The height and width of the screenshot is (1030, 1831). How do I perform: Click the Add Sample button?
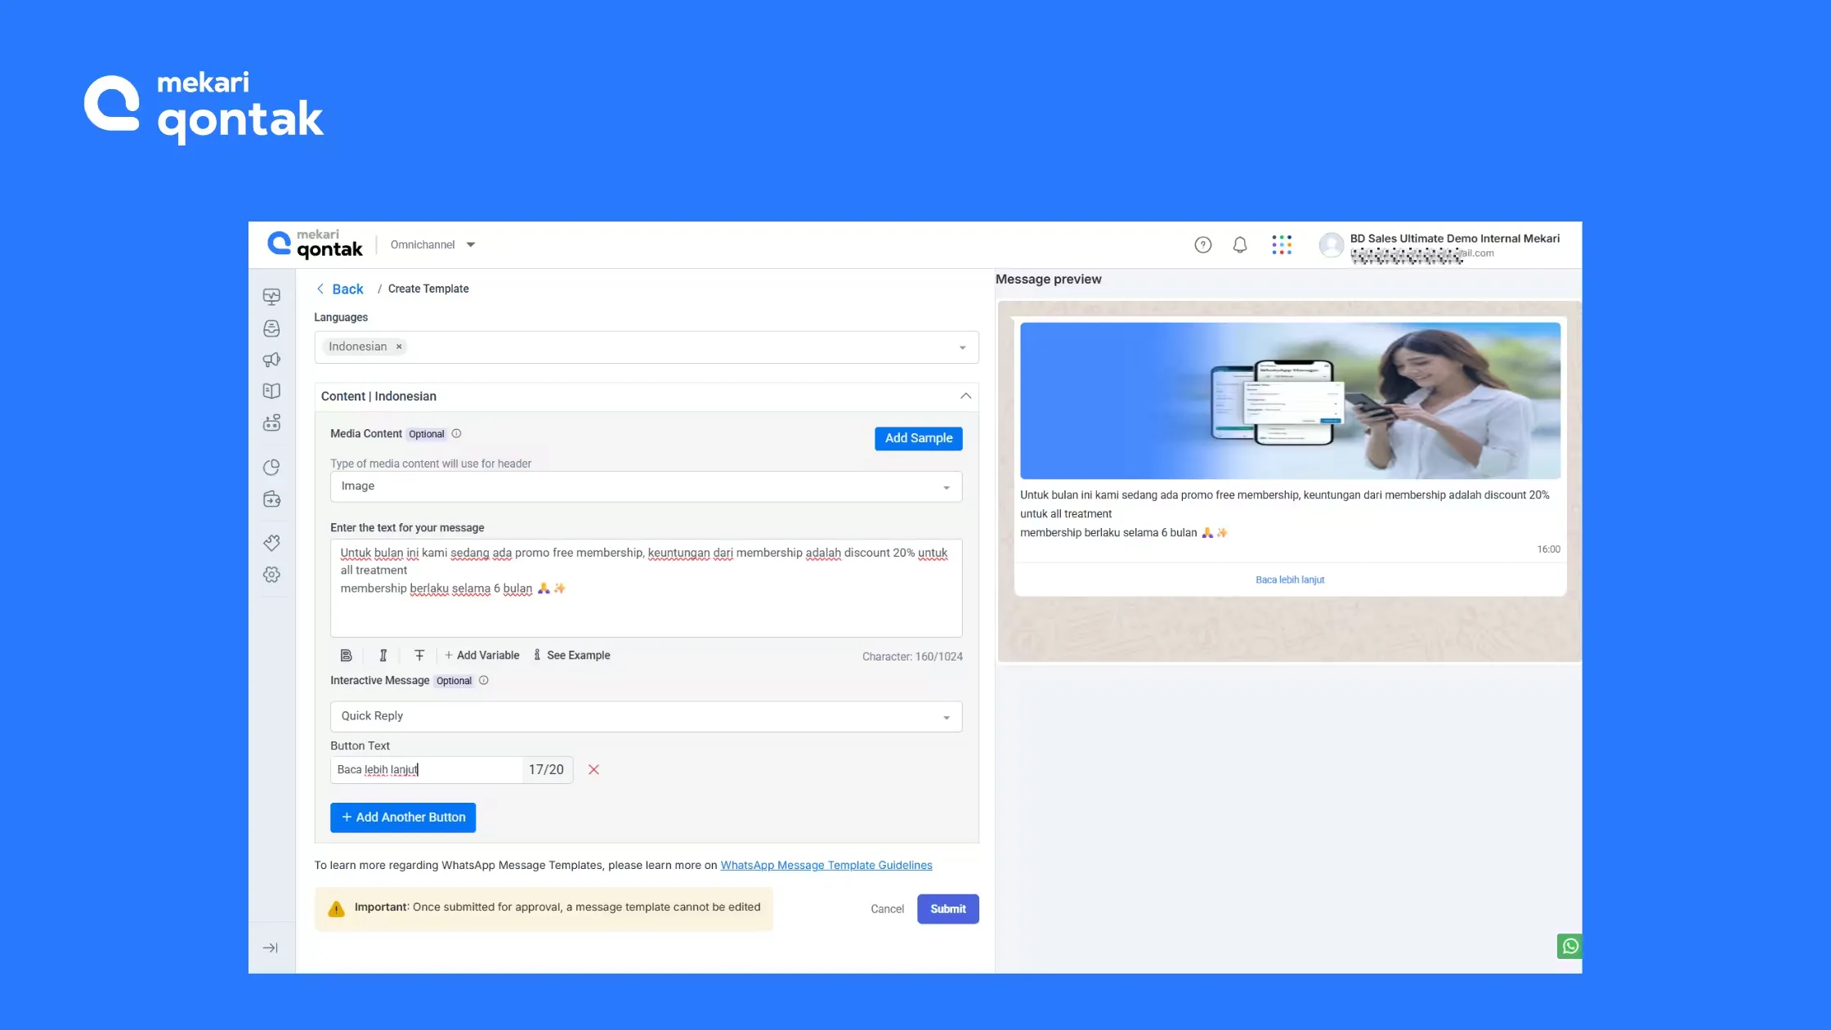pos(918,438)
